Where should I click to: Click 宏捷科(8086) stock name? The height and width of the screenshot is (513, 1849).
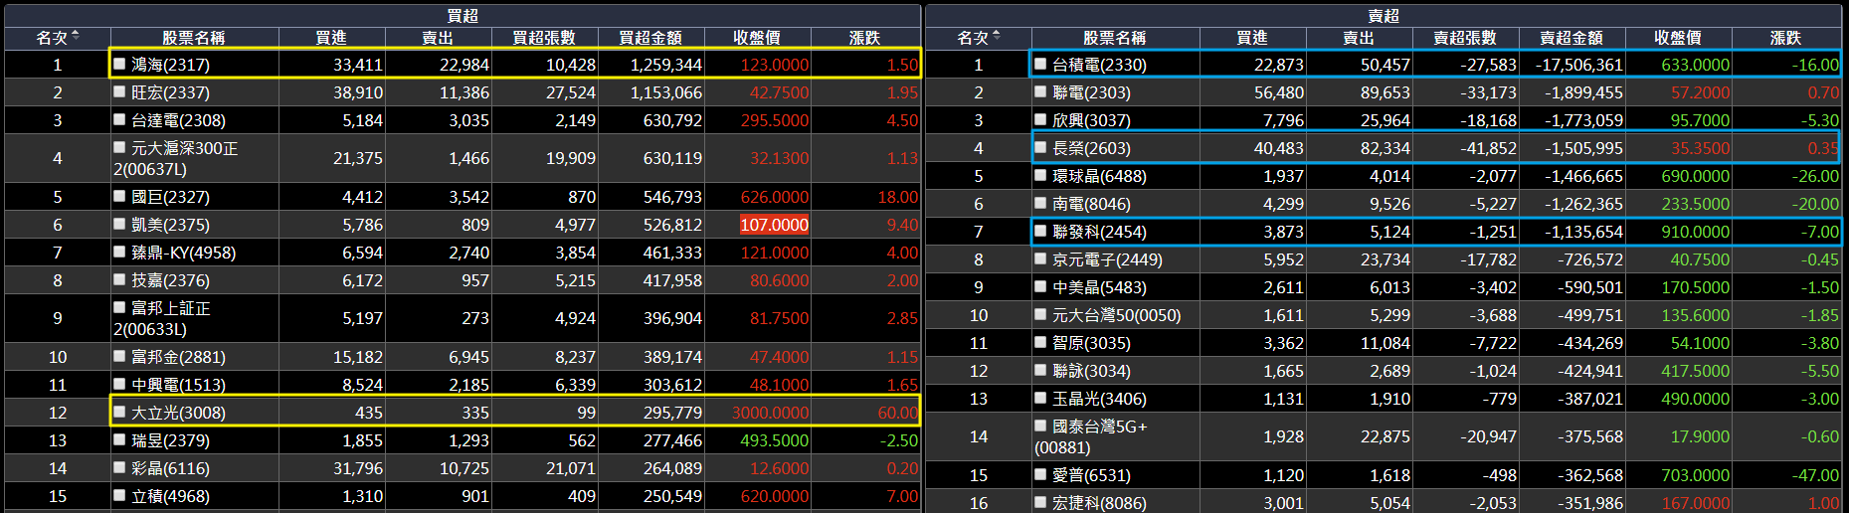(x=1099, y=503)
